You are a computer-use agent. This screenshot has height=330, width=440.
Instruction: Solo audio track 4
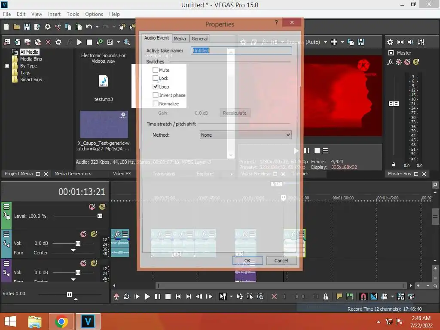click(x=94, y=234)
